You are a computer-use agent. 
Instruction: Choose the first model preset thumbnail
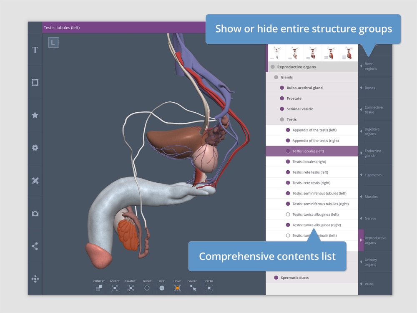[277, 53]
